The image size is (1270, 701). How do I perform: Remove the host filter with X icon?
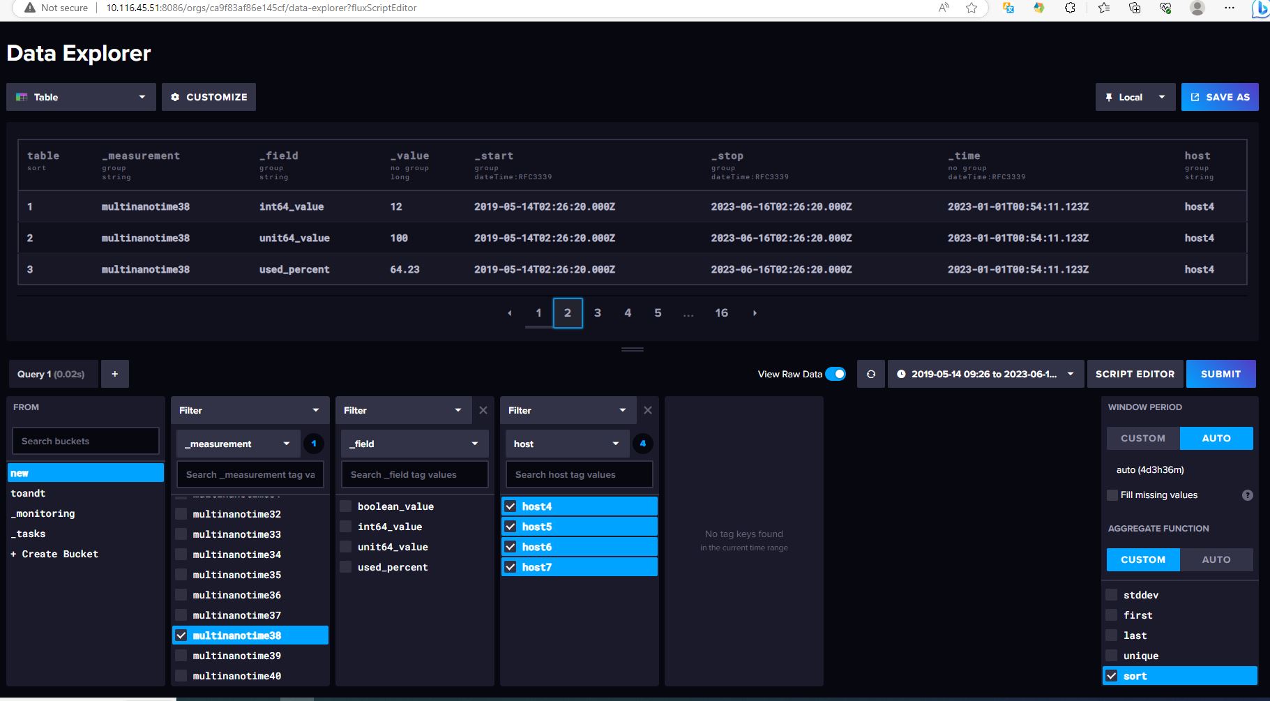[648, 410]
